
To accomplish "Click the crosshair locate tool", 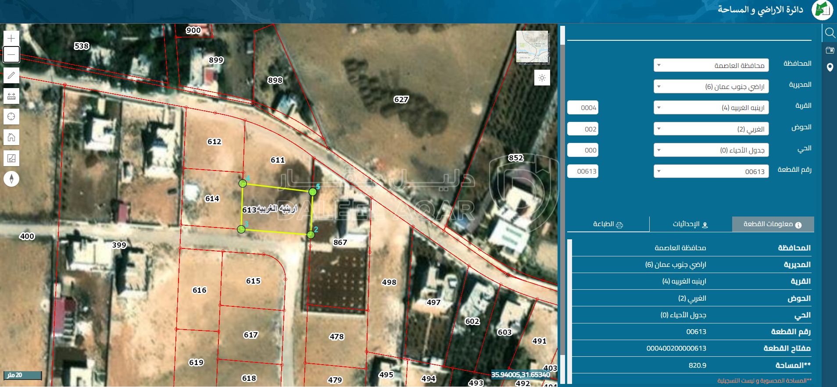I will tap(11, 117).
